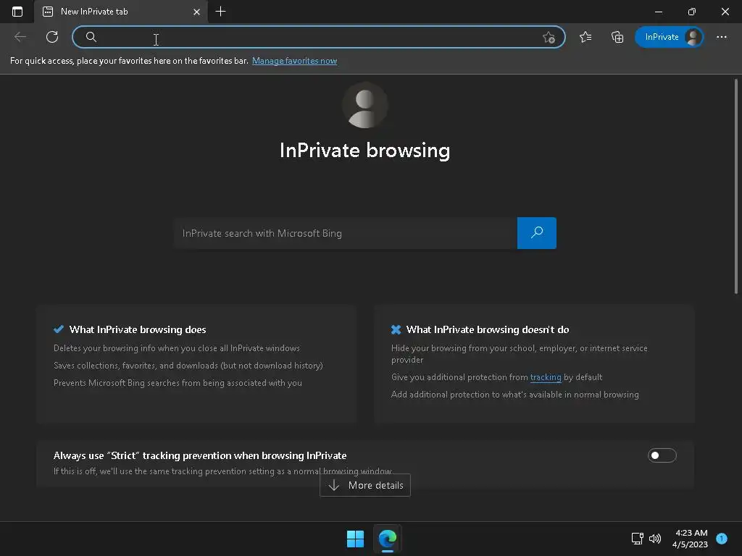The image size is (742, 556).
Task: Open the Windows Start menu
Action: (355, 539)
